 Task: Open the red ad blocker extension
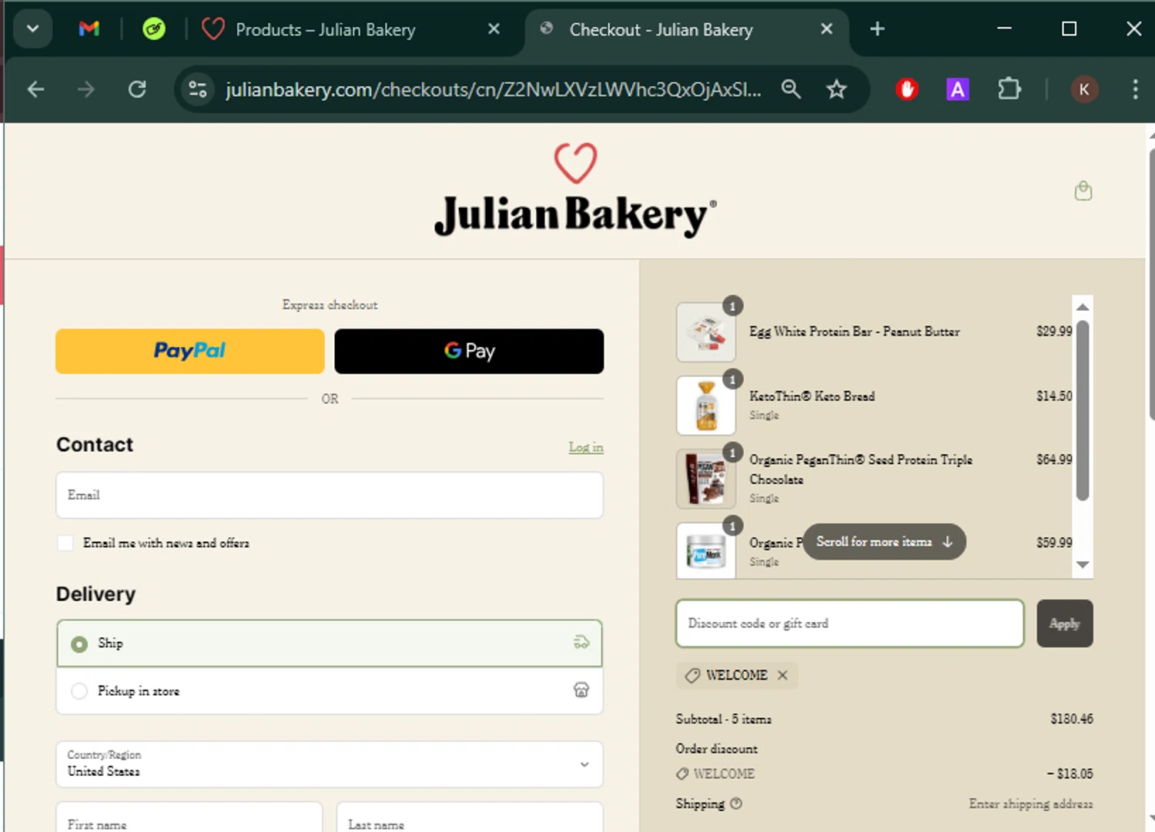pos(907,89)
